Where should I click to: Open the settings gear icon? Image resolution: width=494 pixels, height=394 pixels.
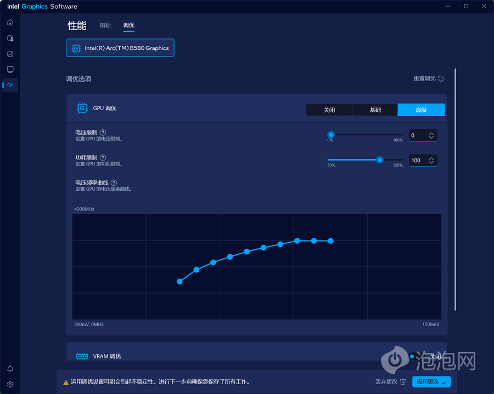click(10, 384)
